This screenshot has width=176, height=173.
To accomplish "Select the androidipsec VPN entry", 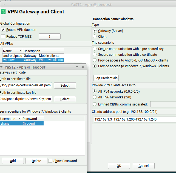I will (13, 55).
